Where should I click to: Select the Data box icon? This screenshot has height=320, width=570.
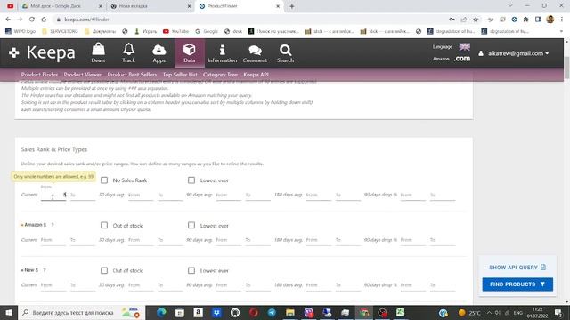tap(190, 53)
